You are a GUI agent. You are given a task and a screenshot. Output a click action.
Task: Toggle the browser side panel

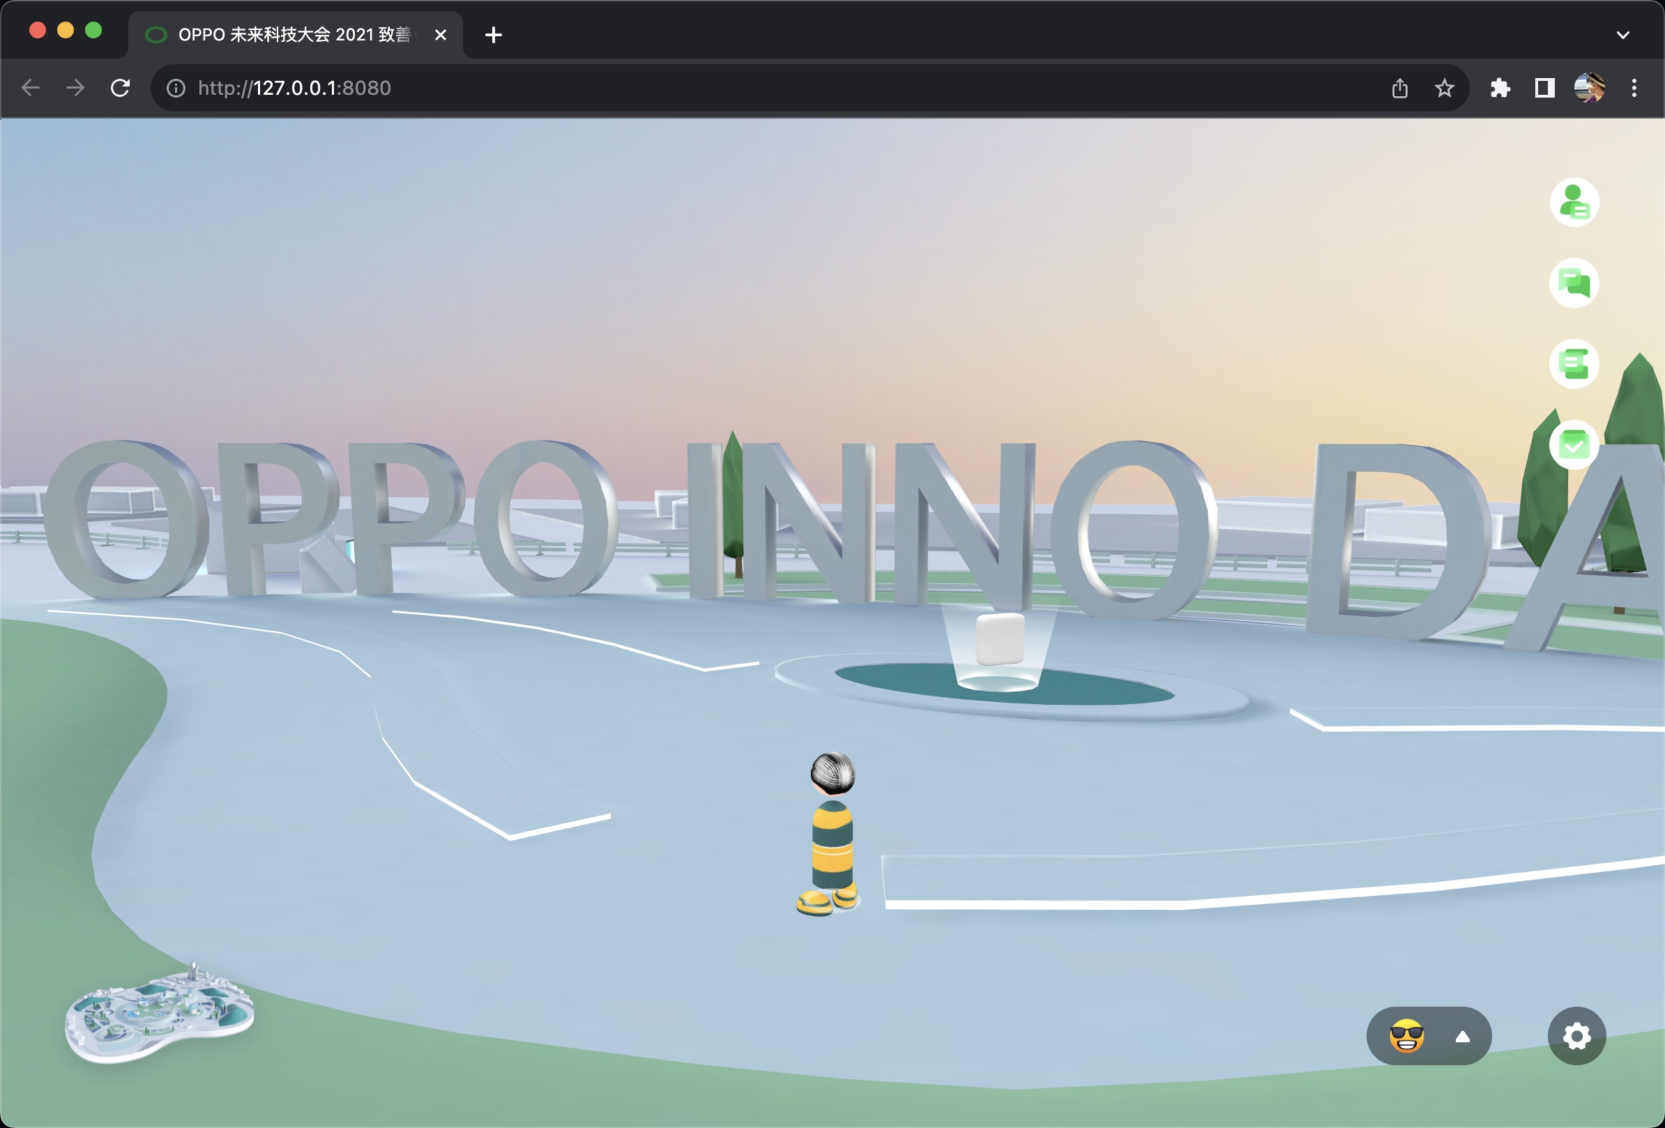point(1544,88)
